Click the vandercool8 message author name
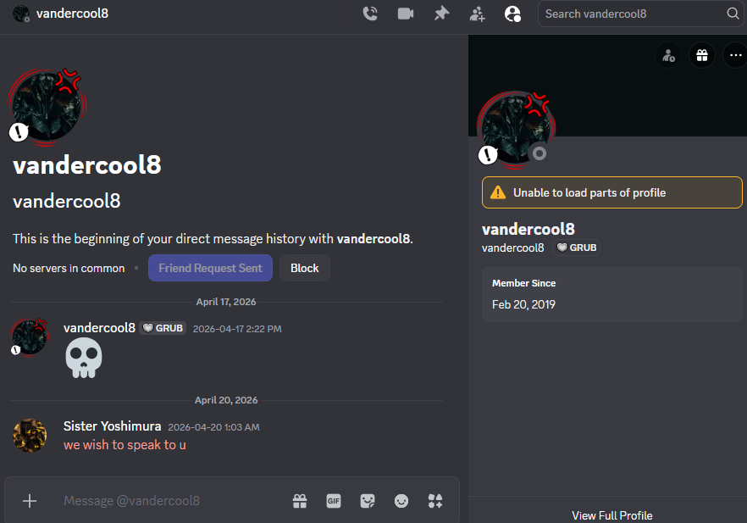 [x=99, y=328]
